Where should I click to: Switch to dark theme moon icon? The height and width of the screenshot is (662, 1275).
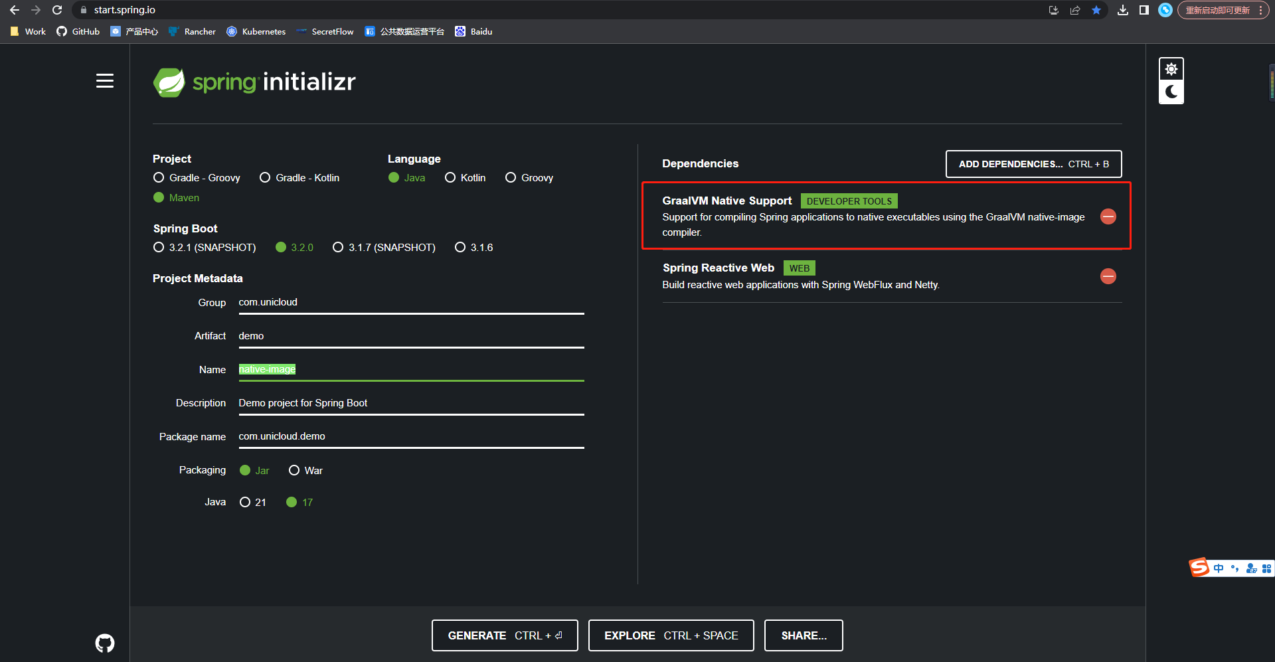1171,92
